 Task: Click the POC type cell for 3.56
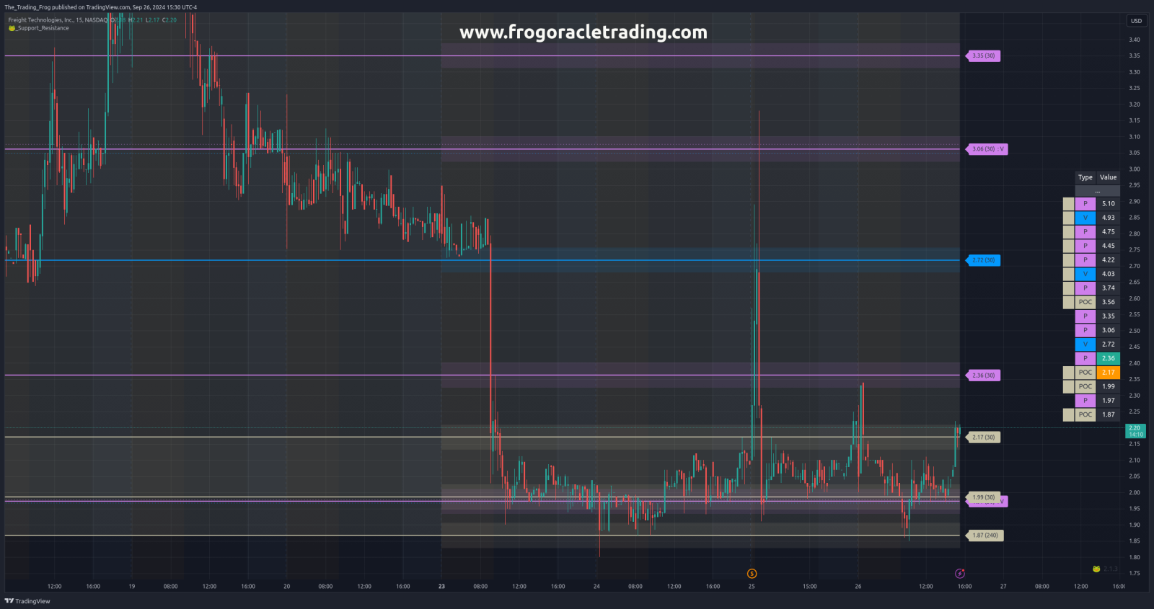(1085, 302)
